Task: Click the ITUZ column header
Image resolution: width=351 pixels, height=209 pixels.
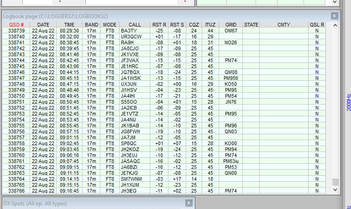Action: (210, 25)
